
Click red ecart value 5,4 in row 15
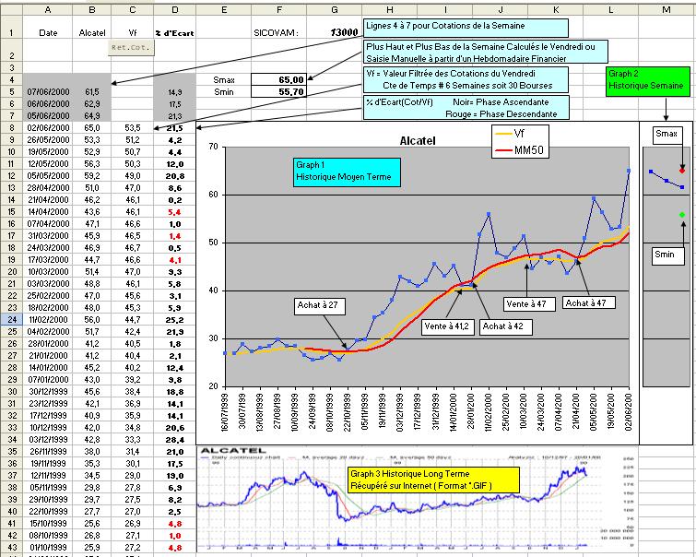tap(175, 212)
